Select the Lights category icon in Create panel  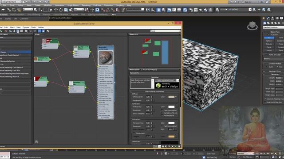272,23
